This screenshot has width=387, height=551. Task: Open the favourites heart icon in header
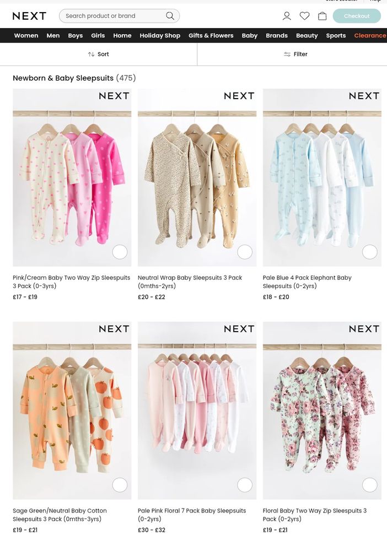304,16
